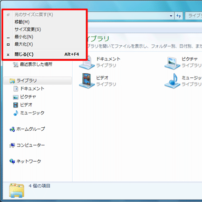
Task: Click the ピクチャ library name text
Action: (x=190, y=59)
